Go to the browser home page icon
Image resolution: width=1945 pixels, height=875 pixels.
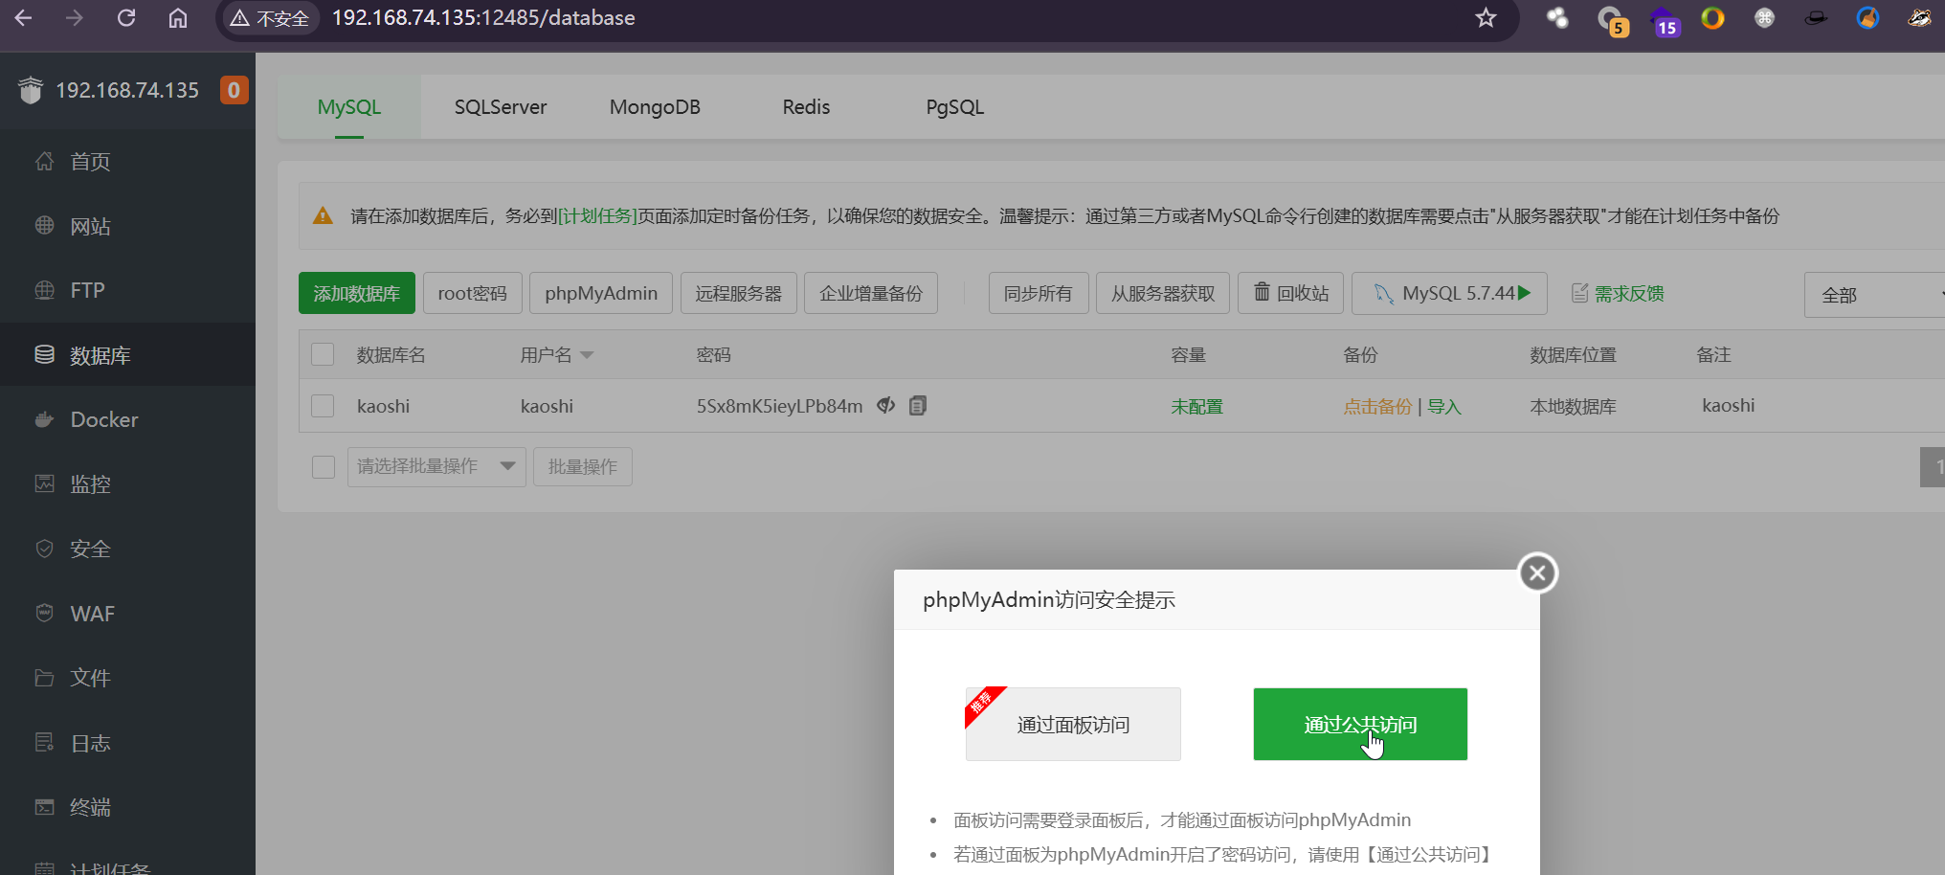pyautogui.click(x=178, y=18)
